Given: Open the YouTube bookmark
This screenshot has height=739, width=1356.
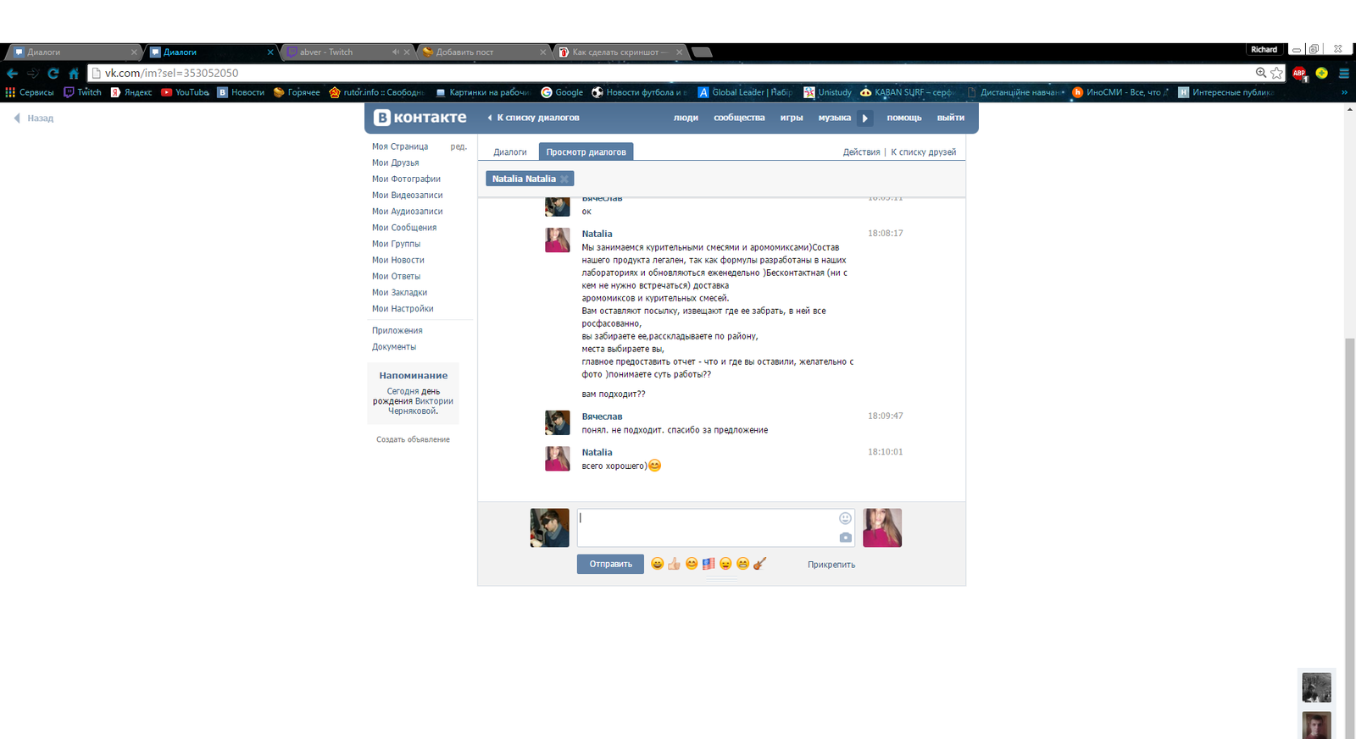Looking at the screenshot, I should [x=186, y=92].
